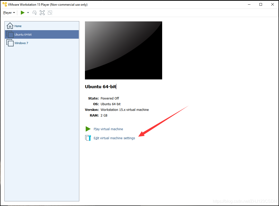Click the Unity mode toolbar icon
279x206 pixels.
click(50, 13)
